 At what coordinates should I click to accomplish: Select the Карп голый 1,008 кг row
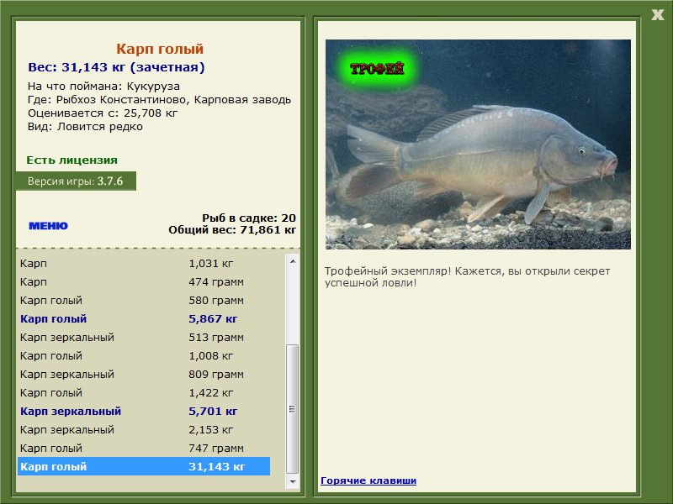click(144, 355)
